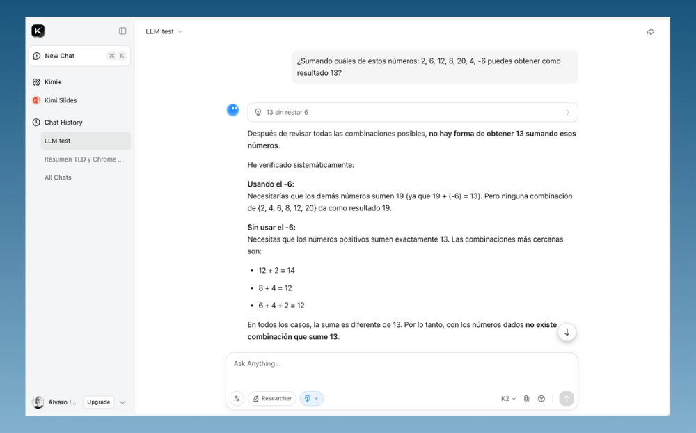Remove thinking mode via the x
The width and height of the screenshot is (696, 433).
[316, 399]
